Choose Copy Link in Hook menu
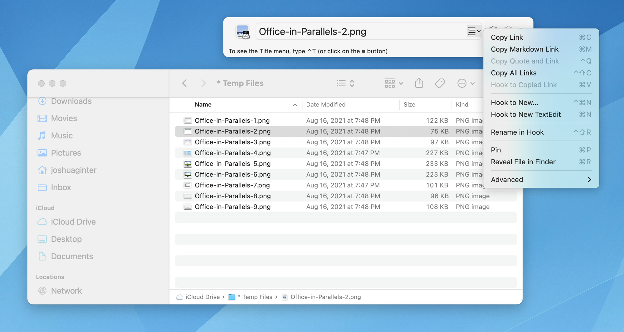Screen dimensions: 624x332 click(541, 37)
